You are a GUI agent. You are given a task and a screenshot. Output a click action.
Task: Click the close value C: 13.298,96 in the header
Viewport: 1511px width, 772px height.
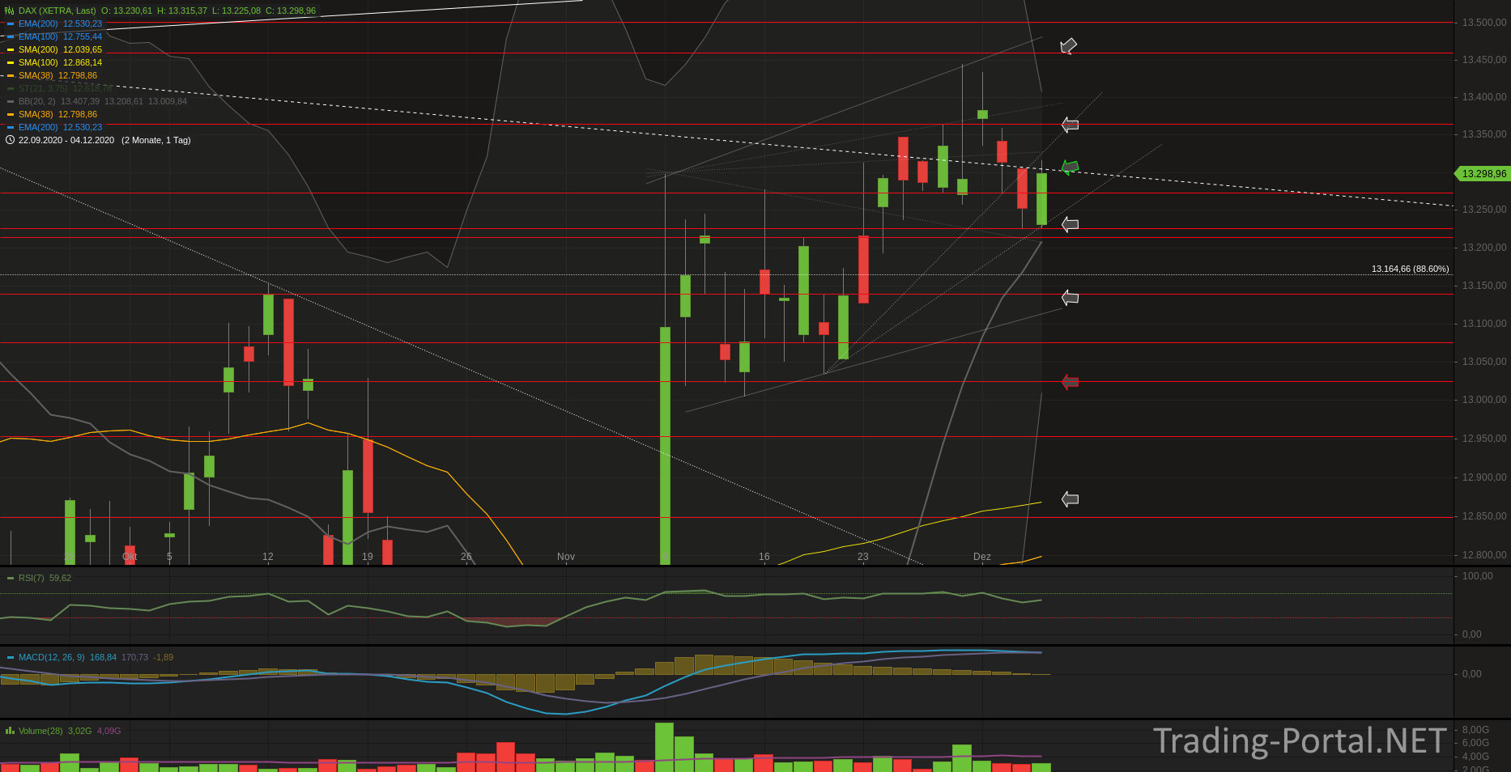coord(291,11)
